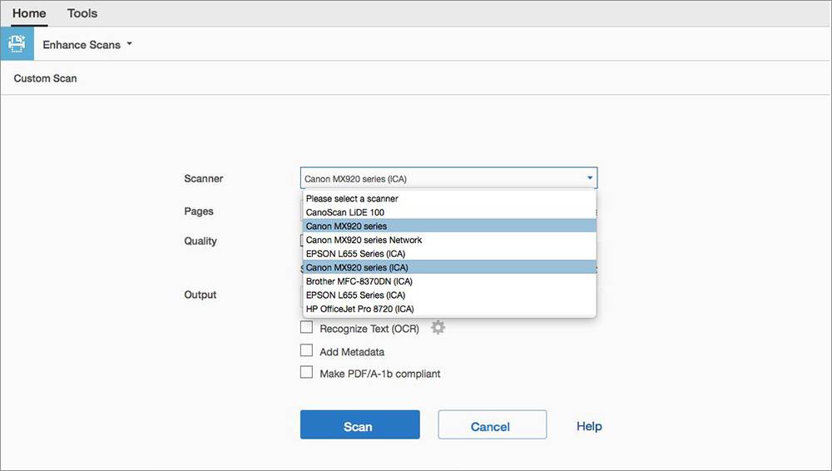Open the Tools tab
This screenshot has width=832, height=471.
point(82,13)
